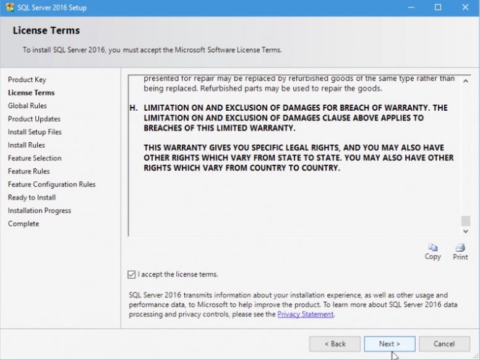
Task: Select the Feature Configuration Rules step
Action: [x=52, y=184]
